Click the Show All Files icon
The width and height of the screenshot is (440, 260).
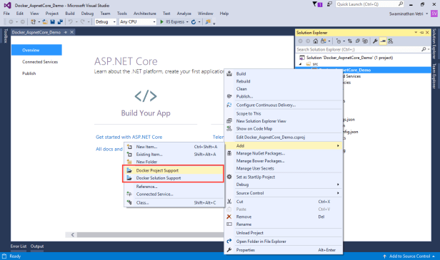(365, 41)
